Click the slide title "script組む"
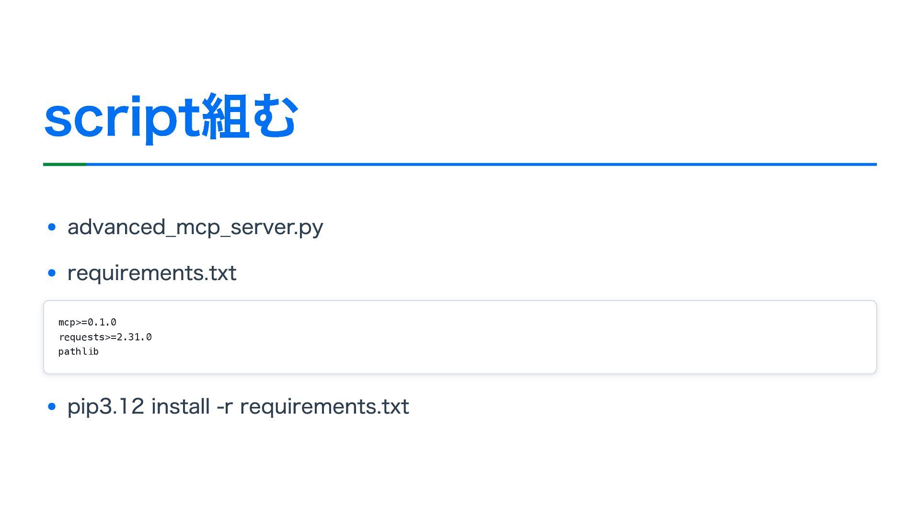This screenshot has height=517, width=920. click(171, 117)
